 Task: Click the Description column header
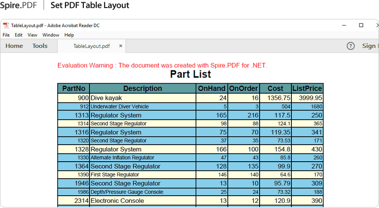tap(143, 88)
